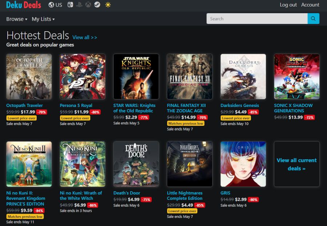
Task: Click Sale ends in 3 hours text
Action: pos(76,211)
